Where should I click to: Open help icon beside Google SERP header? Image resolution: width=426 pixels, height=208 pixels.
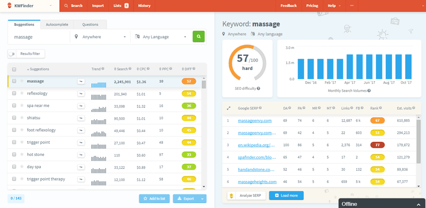(260, 108)
